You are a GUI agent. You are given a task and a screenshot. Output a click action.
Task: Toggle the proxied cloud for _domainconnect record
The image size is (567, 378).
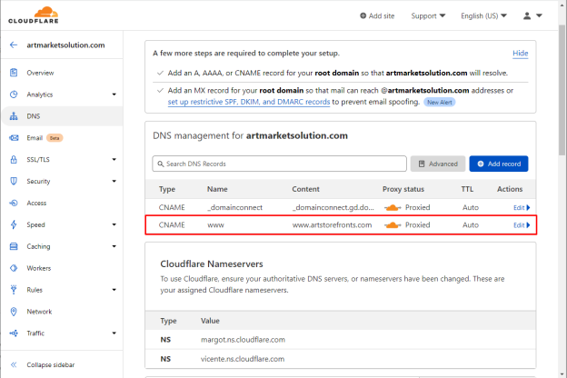click(x=393, y=208)
